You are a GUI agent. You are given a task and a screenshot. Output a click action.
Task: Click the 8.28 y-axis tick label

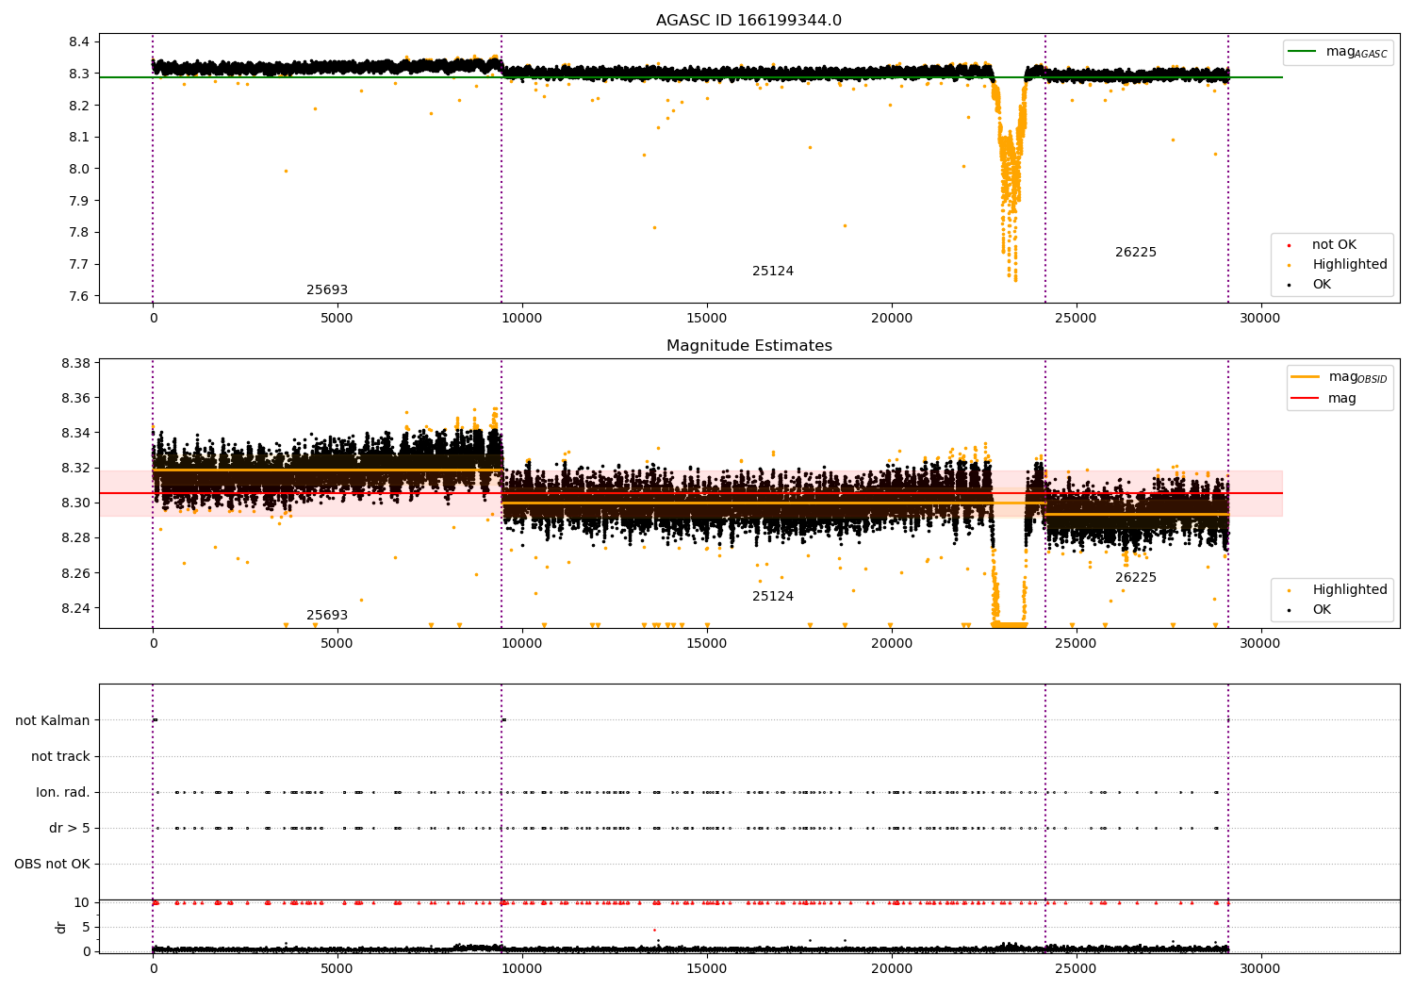(x=75, y=537)
